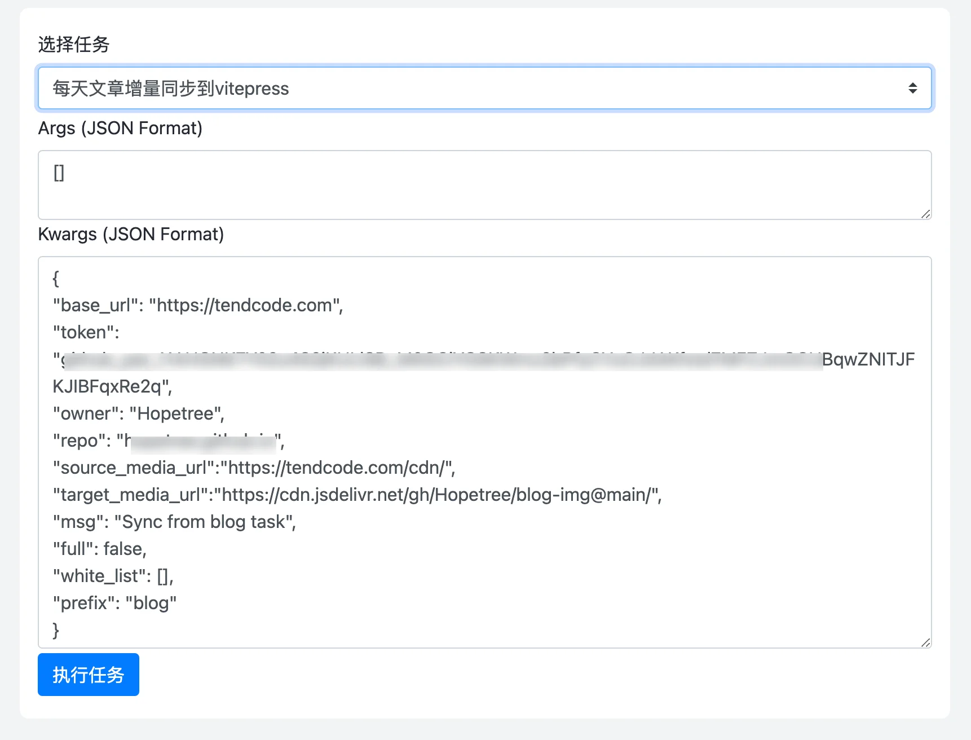
Task: Click the up-down arrow icon of task selector
Action: point(912,88)
